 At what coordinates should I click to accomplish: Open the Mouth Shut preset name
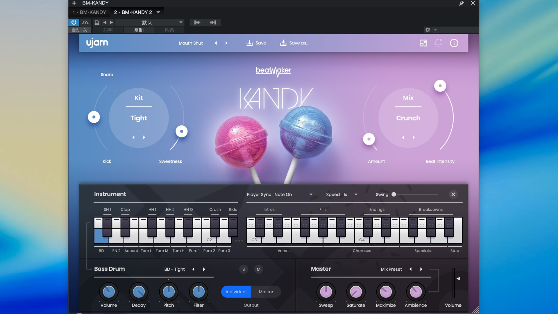(191, 43)
